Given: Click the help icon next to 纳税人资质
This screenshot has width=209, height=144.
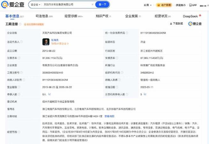Looking at the screenshot, I should 120,80.
